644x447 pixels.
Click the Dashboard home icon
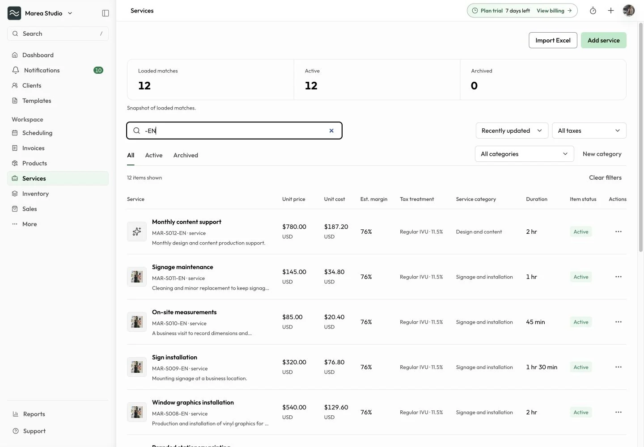point(15,55)
